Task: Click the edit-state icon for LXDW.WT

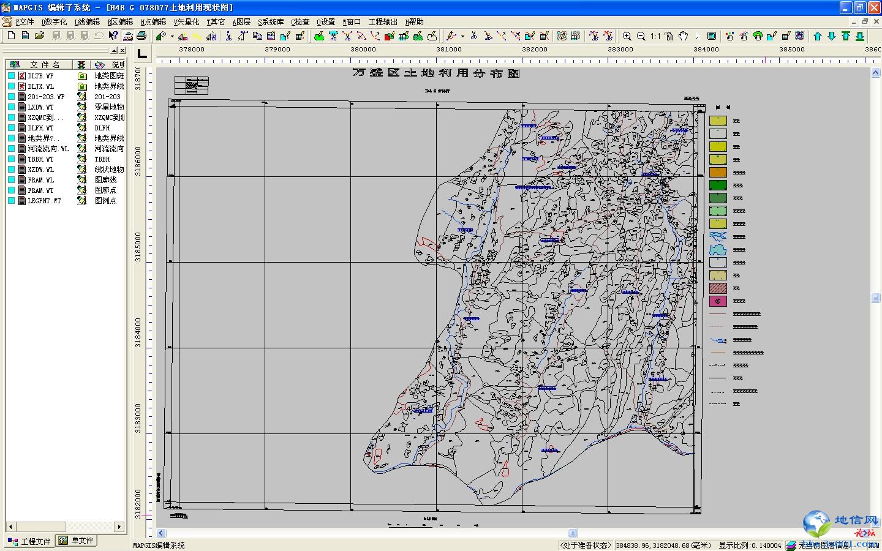Action: click(82, 107)
